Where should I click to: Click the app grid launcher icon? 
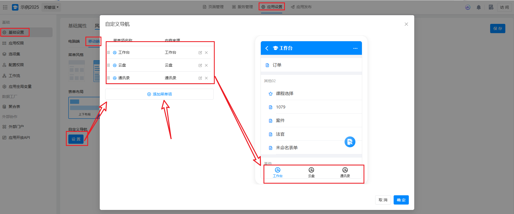(x=5, y=7)
